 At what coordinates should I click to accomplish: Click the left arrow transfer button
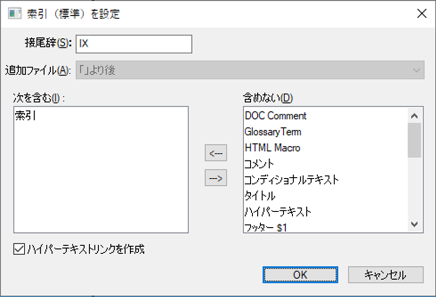(217, 153)
